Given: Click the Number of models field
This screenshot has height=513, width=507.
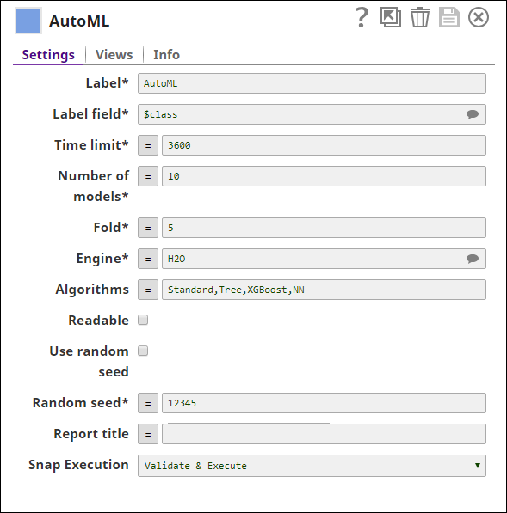Looking at the screenshot, I should point(324,176).
